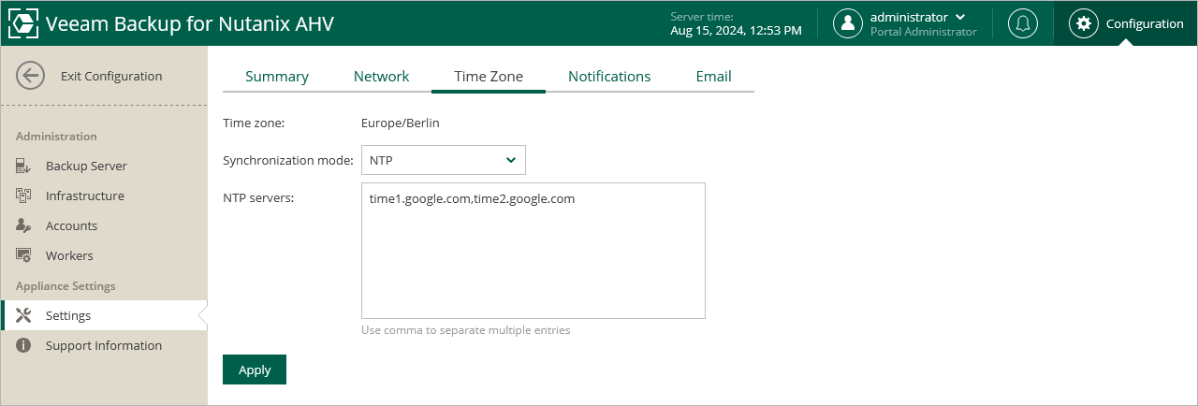Click the Support Information info icon
The height and width of the screenshot is (406, 1198).
[x=24, y=346]
